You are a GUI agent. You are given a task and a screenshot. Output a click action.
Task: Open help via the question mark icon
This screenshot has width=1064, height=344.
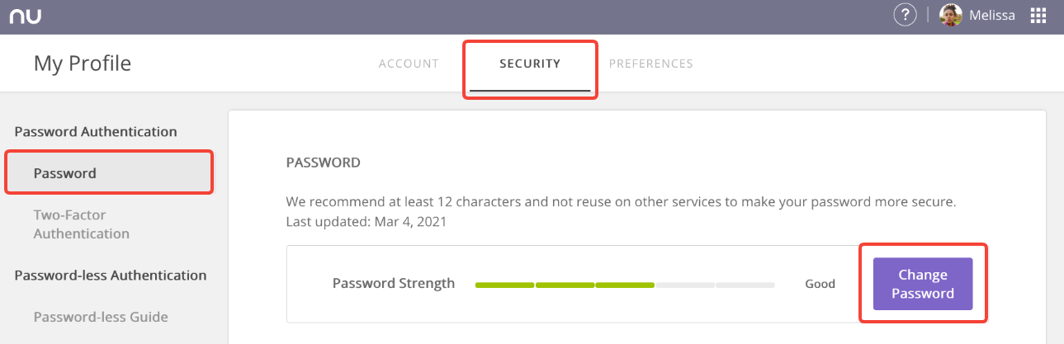[906, 15]
